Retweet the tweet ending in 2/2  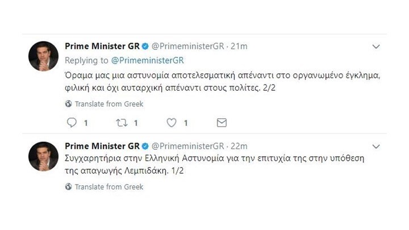point(121,123)
